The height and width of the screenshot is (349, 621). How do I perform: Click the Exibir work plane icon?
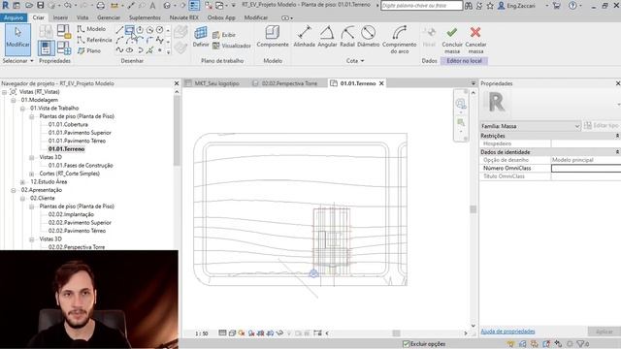click(224, 35)
